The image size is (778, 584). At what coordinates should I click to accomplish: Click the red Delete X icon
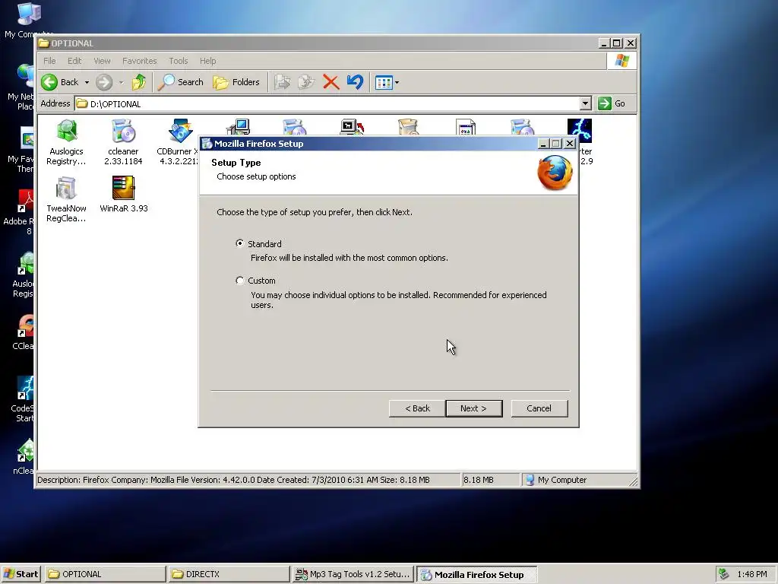click(x=331, y=82)
